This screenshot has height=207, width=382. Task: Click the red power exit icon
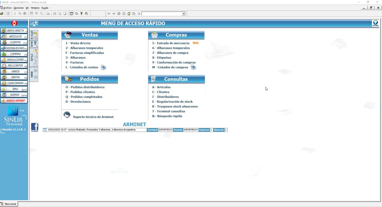tap(14, 23)
